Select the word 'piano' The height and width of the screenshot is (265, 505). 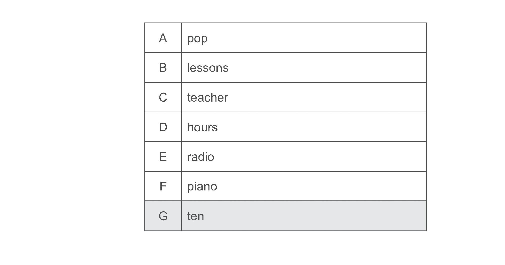[x=202, y=187]
